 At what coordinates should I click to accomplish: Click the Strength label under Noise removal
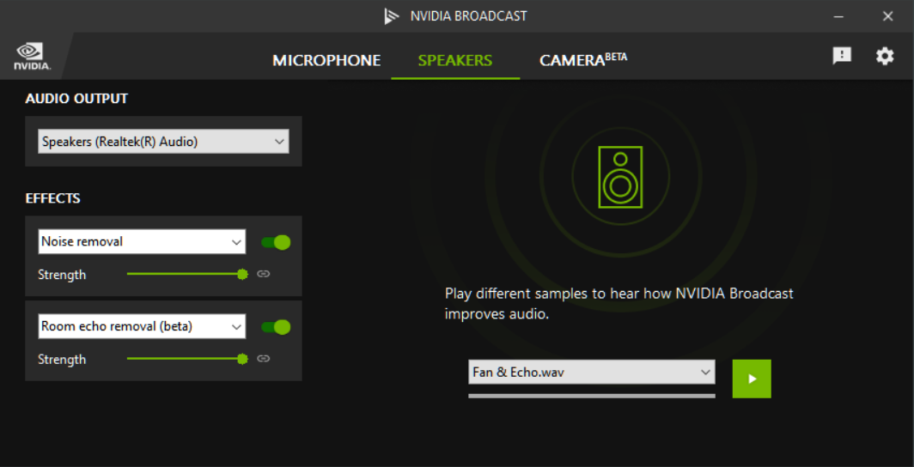62,275
